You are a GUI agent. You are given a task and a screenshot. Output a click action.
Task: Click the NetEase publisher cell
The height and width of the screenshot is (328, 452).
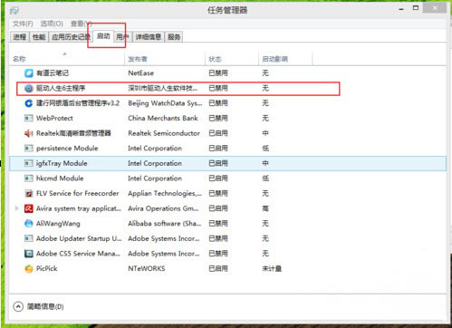click(x=140, y=73)
